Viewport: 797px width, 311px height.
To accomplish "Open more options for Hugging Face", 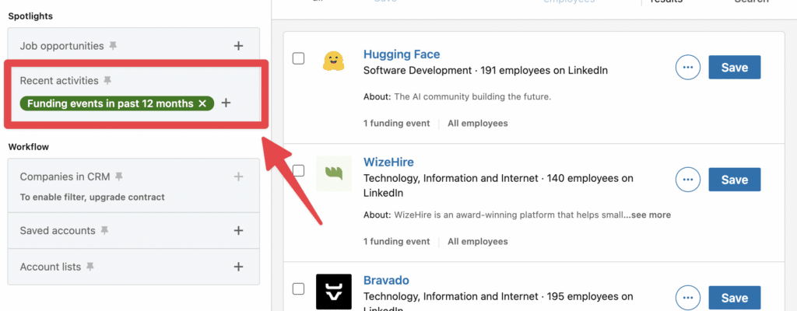I will [x=688, y=68].
